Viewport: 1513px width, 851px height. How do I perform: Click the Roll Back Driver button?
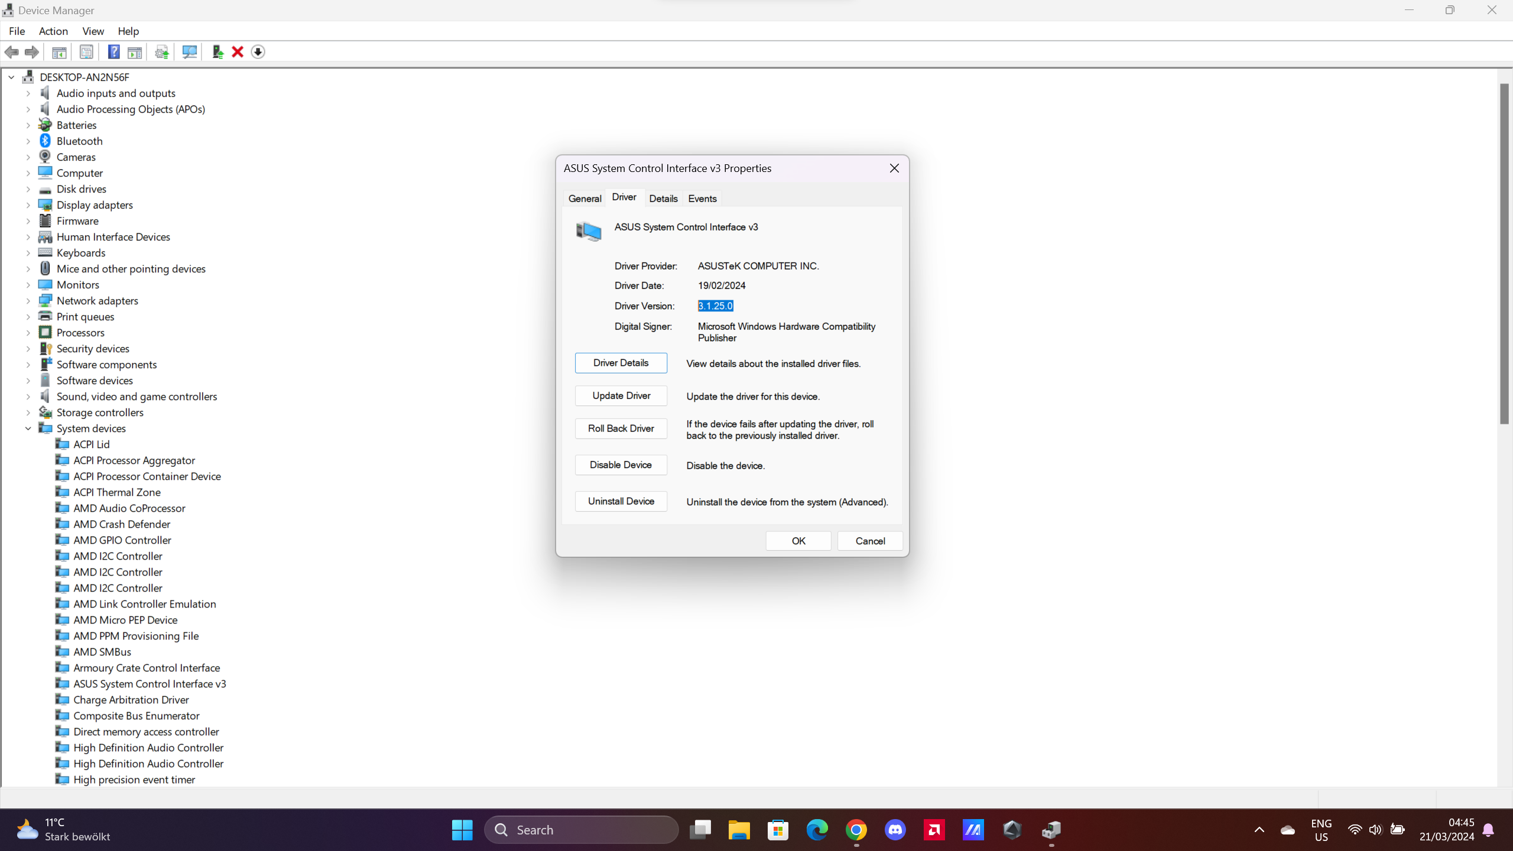tap(621, 428)
